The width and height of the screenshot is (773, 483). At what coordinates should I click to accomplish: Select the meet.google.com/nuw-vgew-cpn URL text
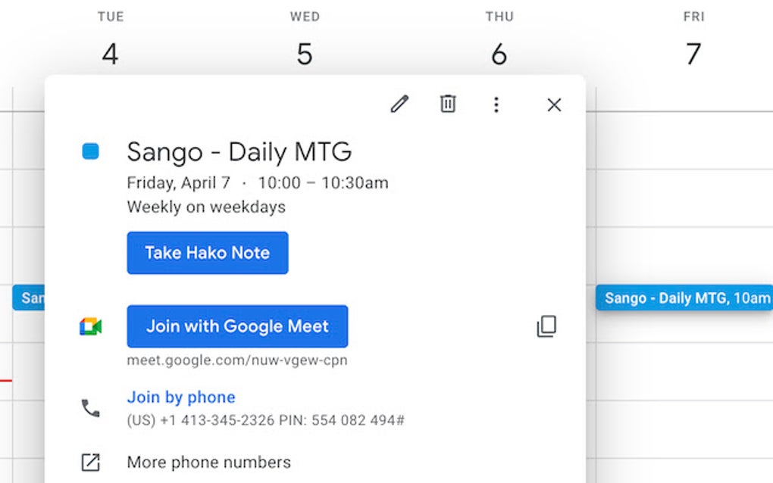pyautogui.click(x=237, y=360)
